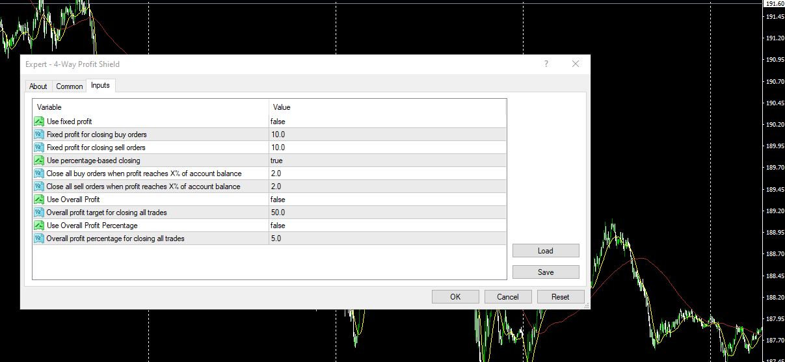Click the icon beside Use percentage-based closing
Viewport: 785px width, 362px height.
[x=38, y=161]
